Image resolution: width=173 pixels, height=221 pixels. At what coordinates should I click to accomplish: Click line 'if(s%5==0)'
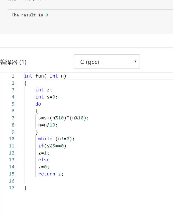[x=52, y=146]
